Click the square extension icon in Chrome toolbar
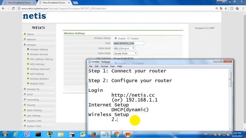The image size is (246, 138). point(231,8)
